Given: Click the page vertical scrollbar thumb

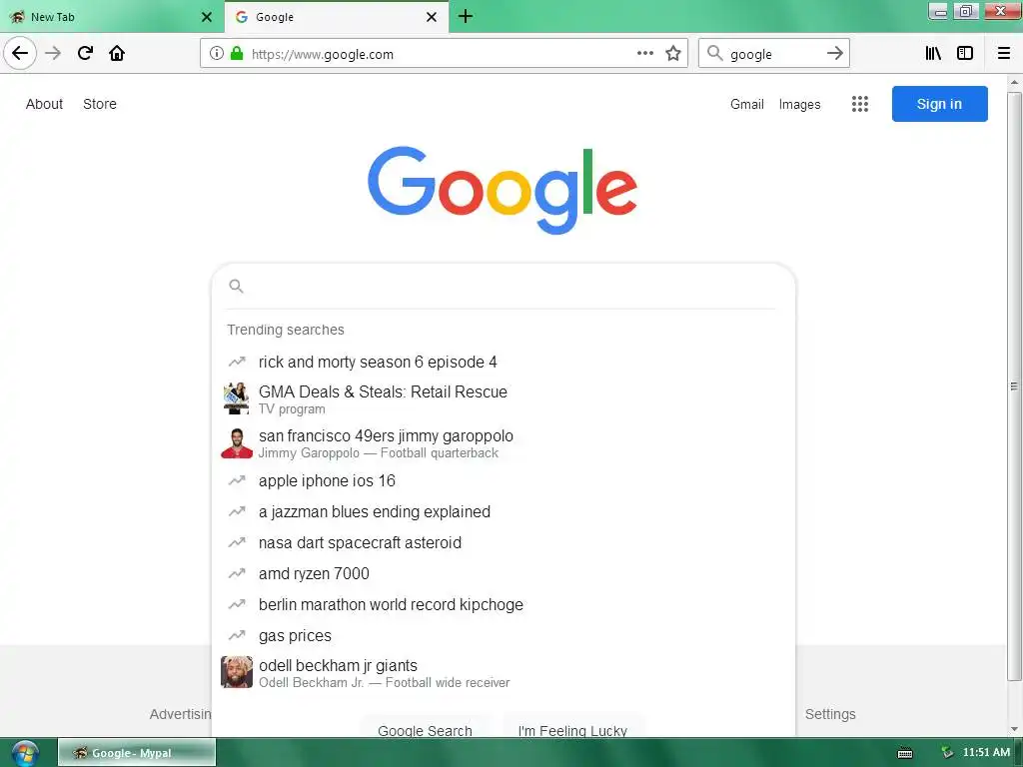Looking at the screenshot, I should click(x=1014, y=386).
